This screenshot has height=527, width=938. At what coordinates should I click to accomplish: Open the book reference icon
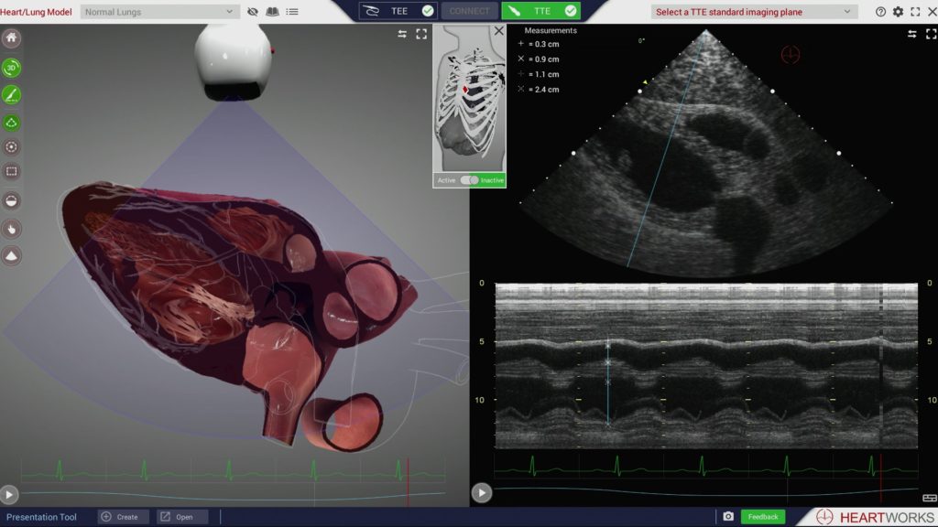coord(272,12)
